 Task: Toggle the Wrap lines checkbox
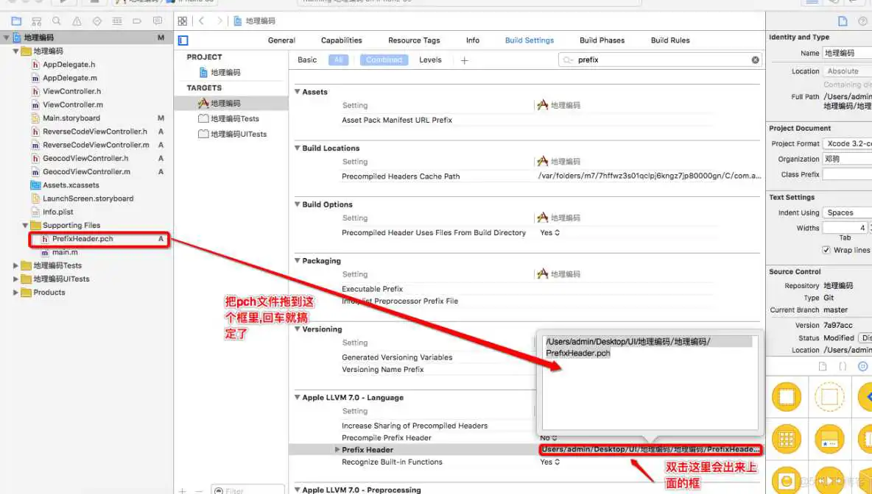point(826,250)
